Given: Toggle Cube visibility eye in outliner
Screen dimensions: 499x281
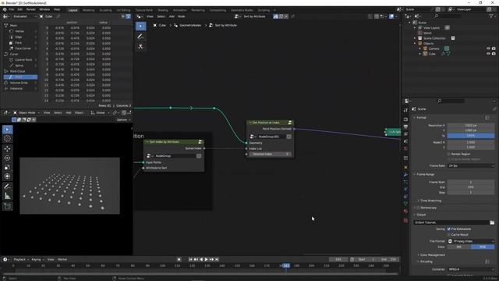Looking at the screenshot, I should [488, 54].
